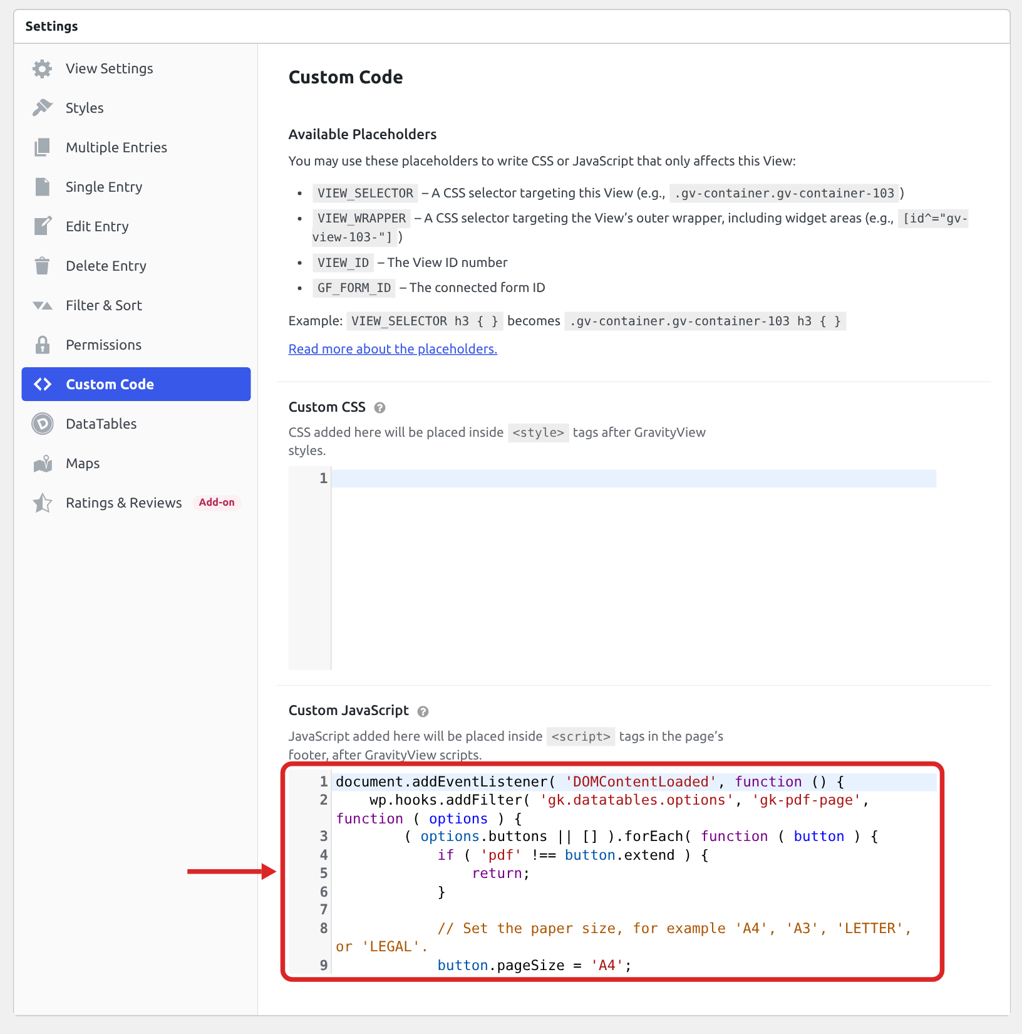Click the Styles paintbrush icon
This screenshot has width=1022, height=1034.
point(43,108)
